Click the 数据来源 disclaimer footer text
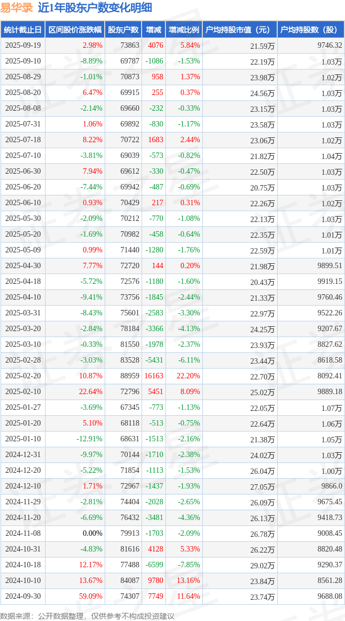Screen dimensions: 345x621 click(87, 616)
